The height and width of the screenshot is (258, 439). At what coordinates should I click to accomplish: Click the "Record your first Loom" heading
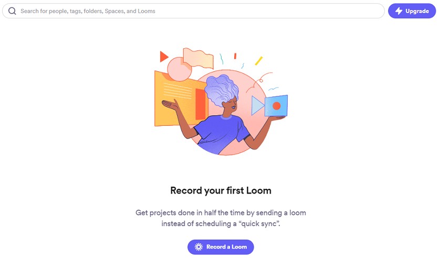[x=221, y=191]
